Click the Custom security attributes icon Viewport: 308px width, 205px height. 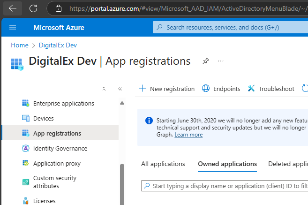pos(26,182)
